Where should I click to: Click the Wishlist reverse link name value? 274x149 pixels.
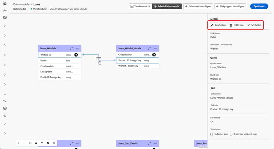[214, 49]
